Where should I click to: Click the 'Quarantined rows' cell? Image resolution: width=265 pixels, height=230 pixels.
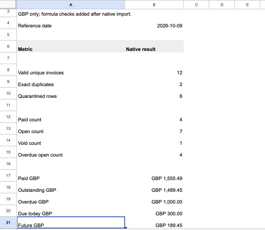click(71, 93)
